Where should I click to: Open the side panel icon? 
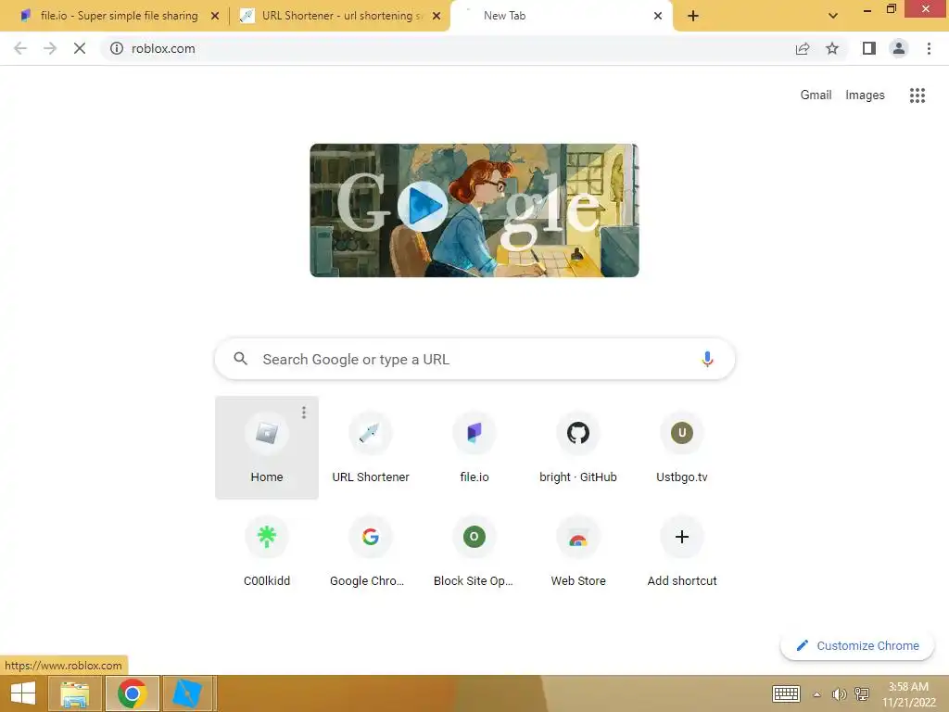(869, 48)
